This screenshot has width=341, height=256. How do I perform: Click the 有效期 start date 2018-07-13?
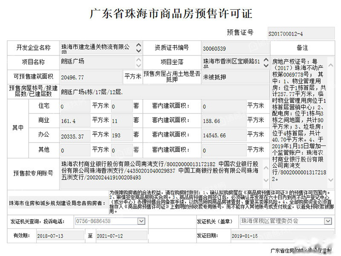point(60,236)
